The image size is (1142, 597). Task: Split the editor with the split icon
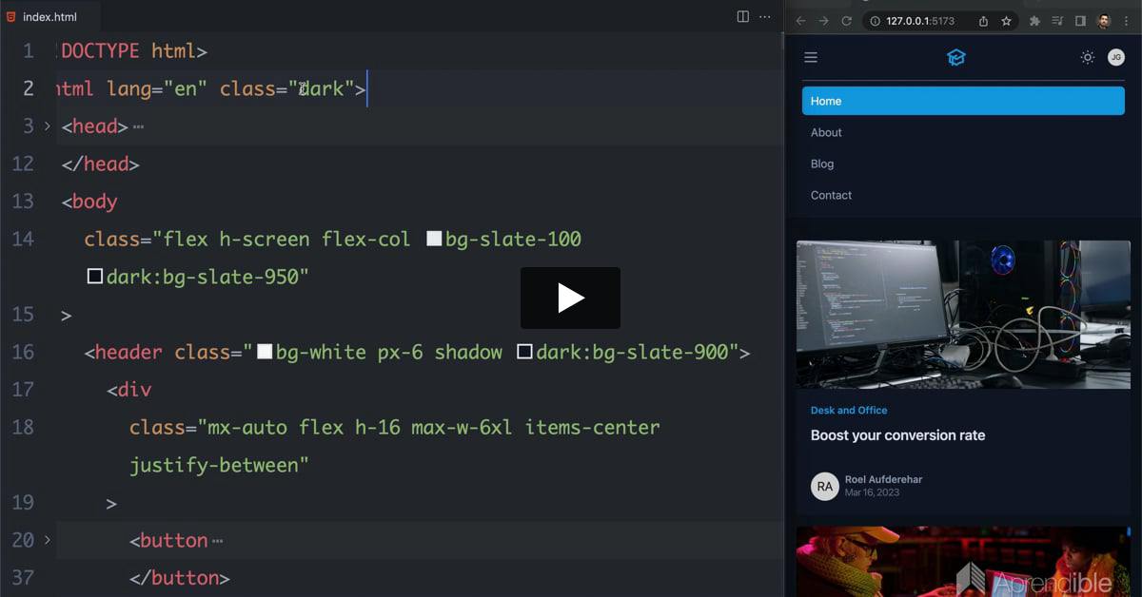[742, 16]
